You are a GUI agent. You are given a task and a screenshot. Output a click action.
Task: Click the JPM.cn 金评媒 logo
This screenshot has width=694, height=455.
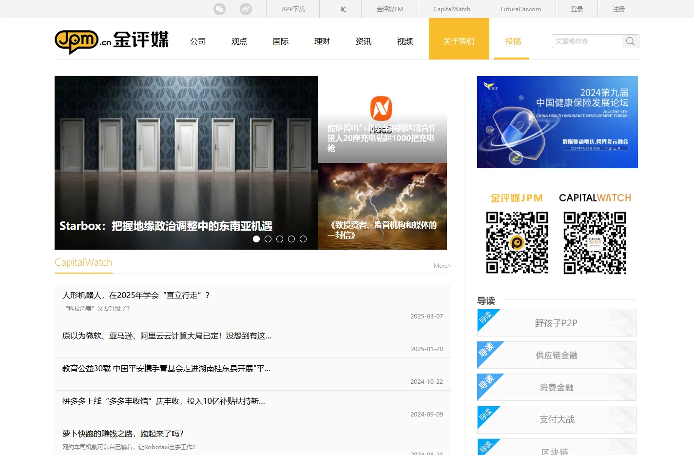pos(112,41)
